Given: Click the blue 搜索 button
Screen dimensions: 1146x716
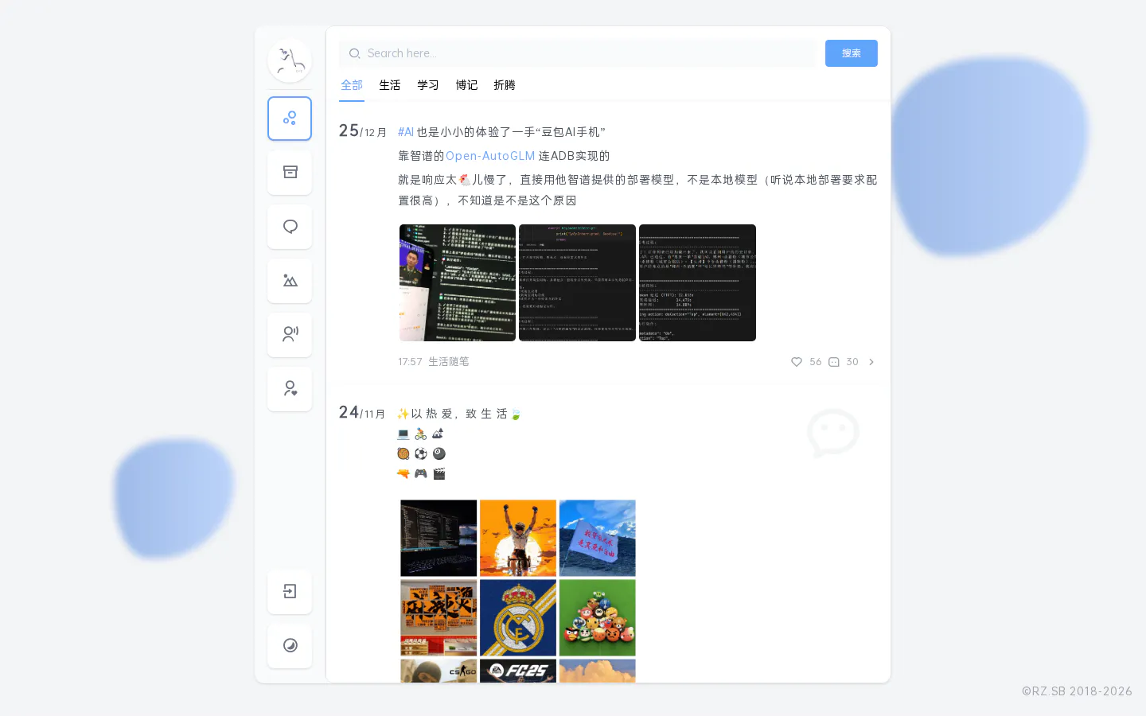Looking at the screenshot, I should pyautogui.click(x=852, y=53).
